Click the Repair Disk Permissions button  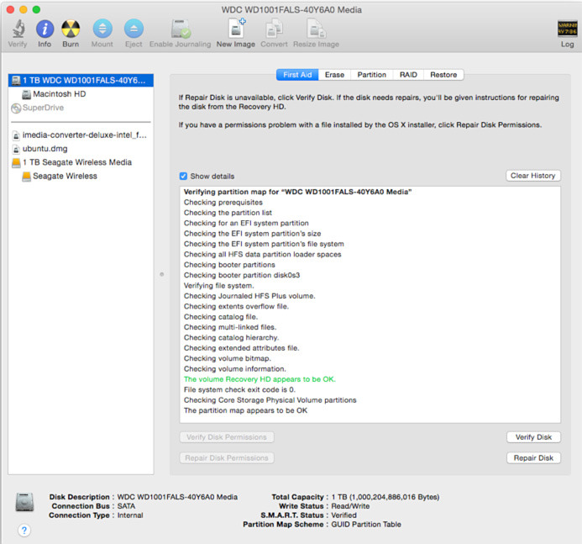click(x=227, y=457)
